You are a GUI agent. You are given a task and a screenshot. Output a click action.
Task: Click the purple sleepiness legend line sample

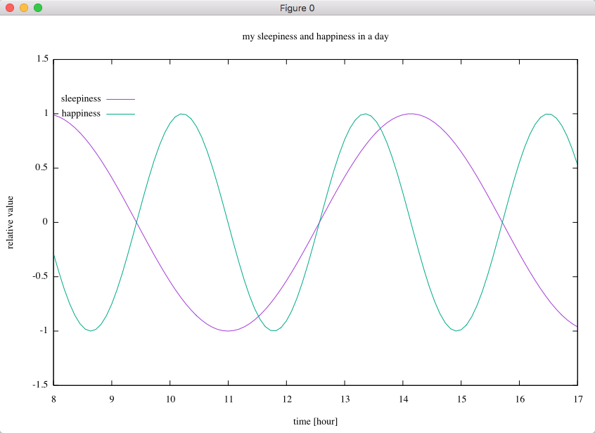tap(120, 99)
